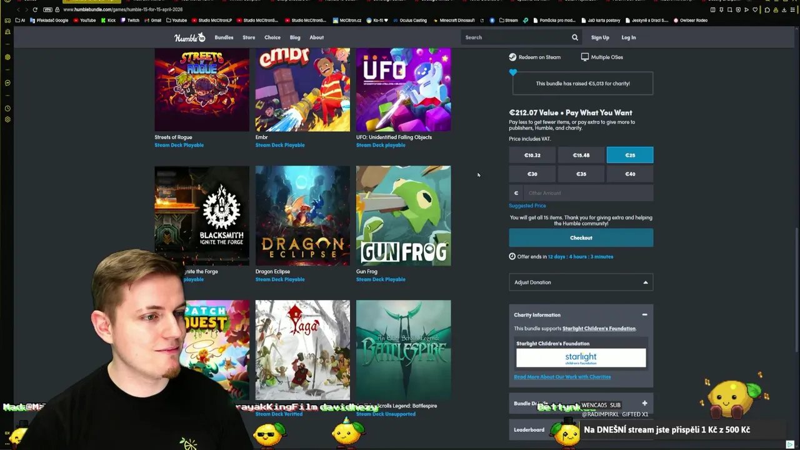Open the Starlight Children's Foundation link
The height and width of the screenshot is (450, 800).
pyautogui.click(x=599, y=329)
